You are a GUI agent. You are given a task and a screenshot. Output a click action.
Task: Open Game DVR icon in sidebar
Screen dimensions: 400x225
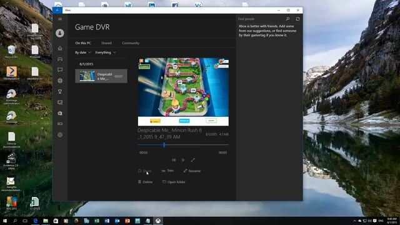click(60, 102)
